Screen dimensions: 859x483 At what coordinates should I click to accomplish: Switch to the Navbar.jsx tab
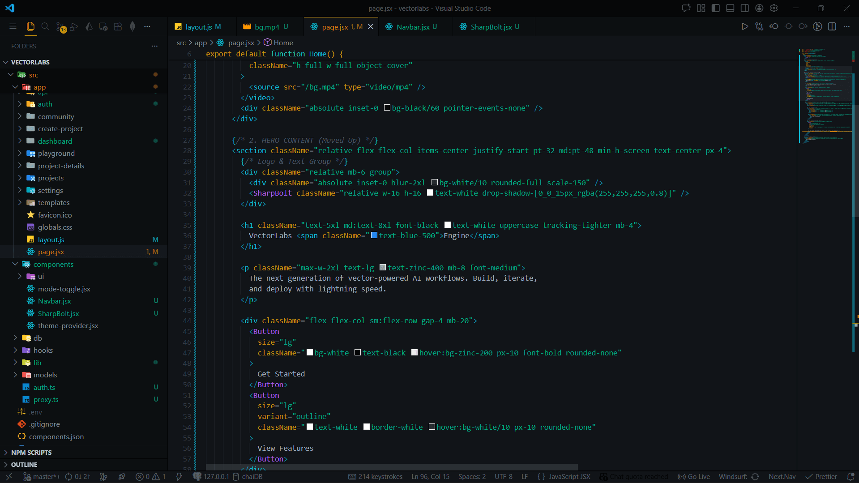click(412, 27)
